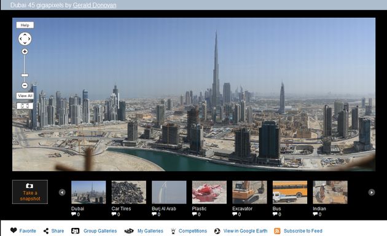Click the Help button on panorama

point(25,25)
